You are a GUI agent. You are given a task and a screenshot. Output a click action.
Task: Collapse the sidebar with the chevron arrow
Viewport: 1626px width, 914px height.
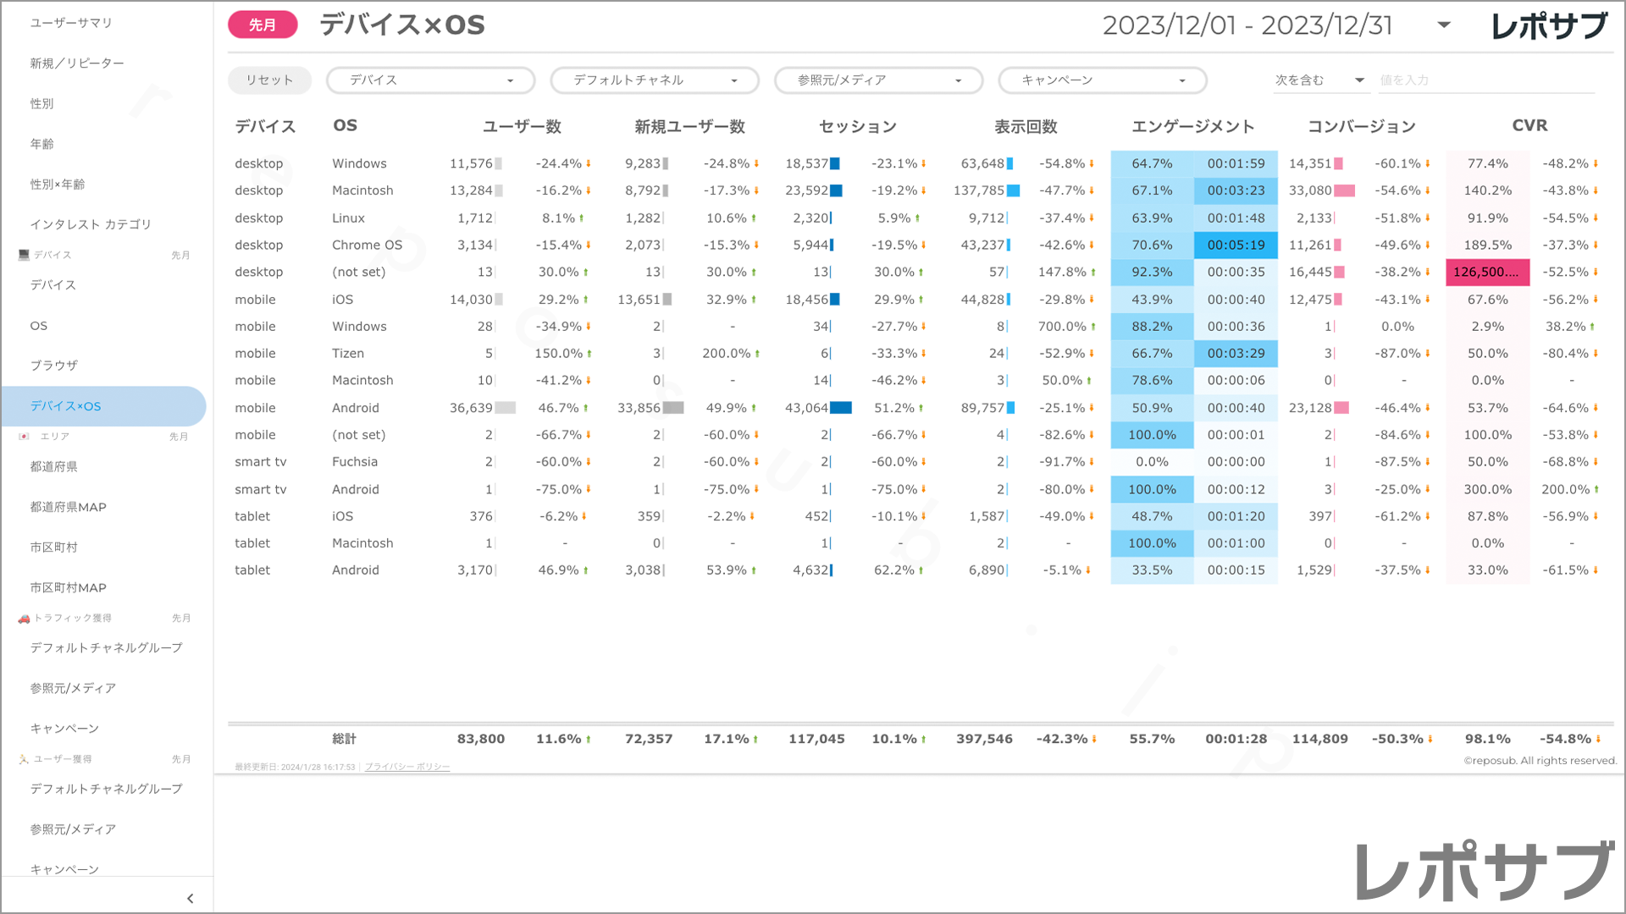[x=190, y=899]
